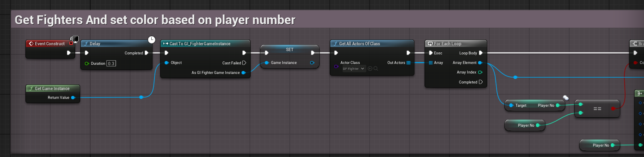Click the For Each Loop Completed pin
The height and width of the screenshot is (157, 644).
pos(481,82)
